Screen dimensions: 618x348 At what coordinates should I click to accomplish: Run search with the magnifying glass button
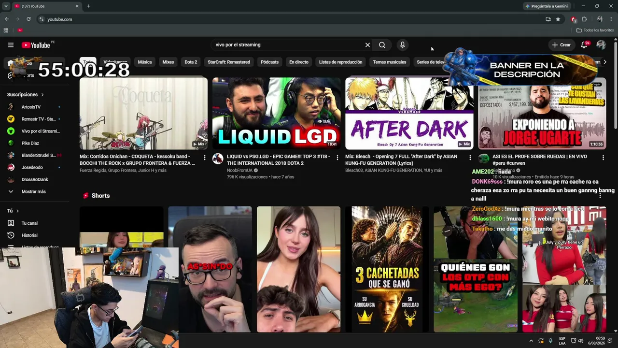coord(382,45)
